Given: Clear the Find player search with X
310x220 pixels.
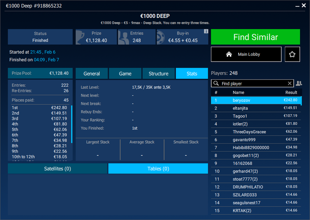Looking at the screenshot, I should 290,83.
